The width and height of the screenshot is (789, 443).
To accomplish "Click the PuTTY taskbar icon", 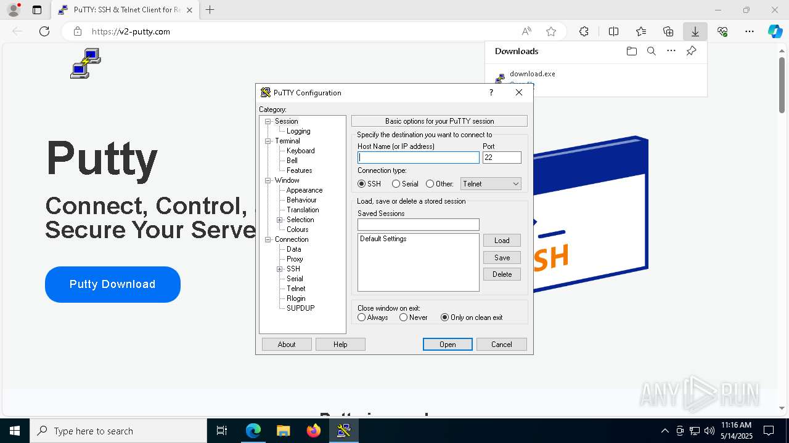I will coord(344,431).
